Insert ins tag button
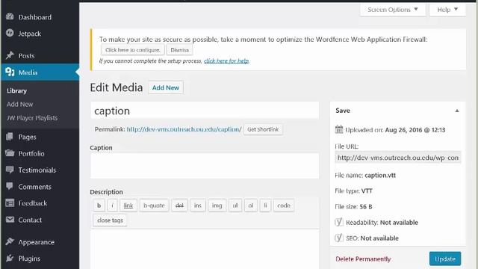The width and height of the screenshot is (478, 269). click(197, 205)
